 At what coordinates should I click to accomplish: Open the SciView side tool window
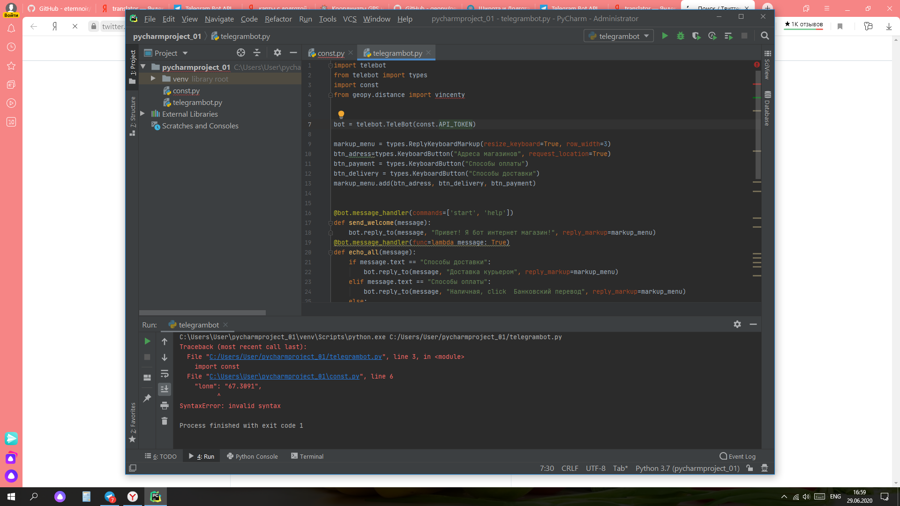pyautogui.click(x=767, y=65)
